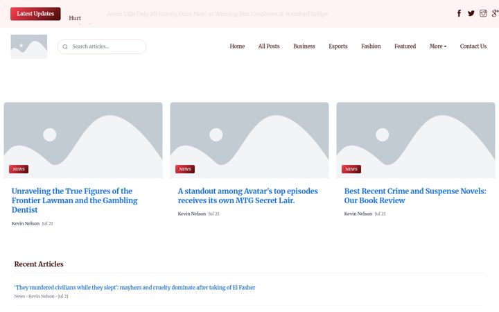Click NEWS tag on Avatar episodes card
The width and height of the screenshot is (499, 312).
click(x=185, y=169)
